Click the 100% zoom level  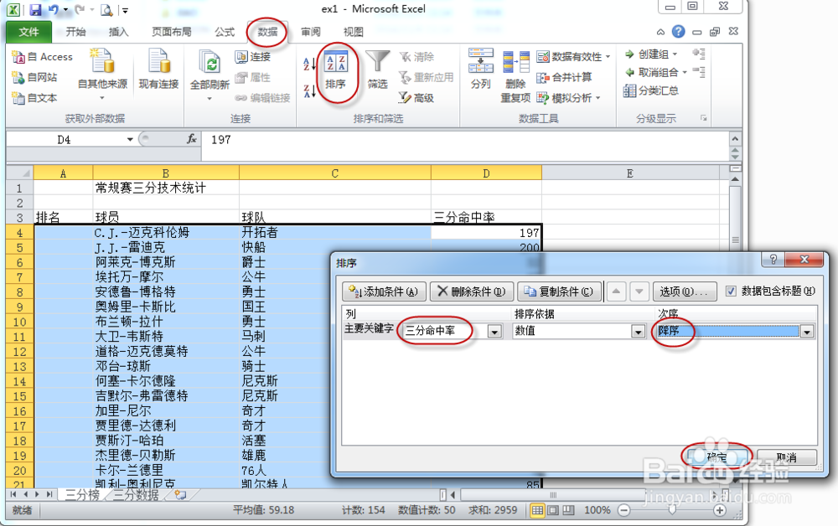(597, 511)
